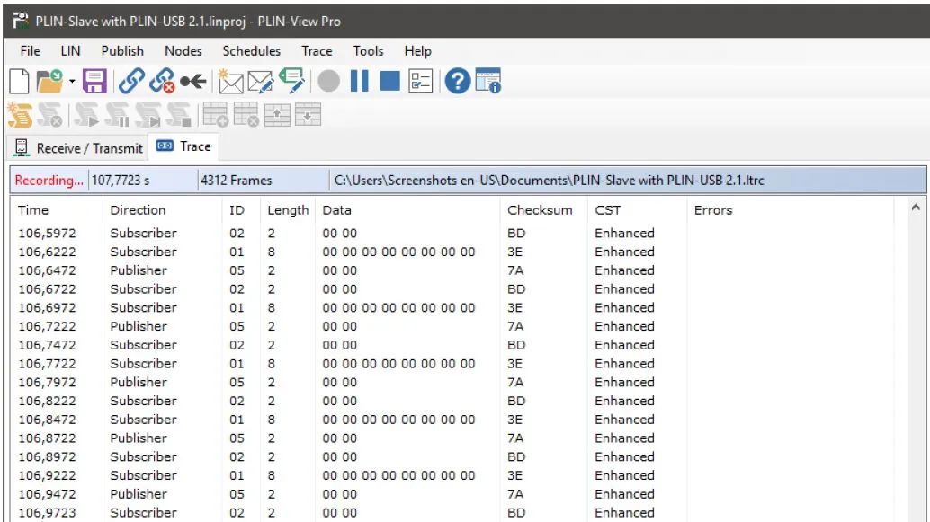Click Publisher in the 106,6472 row
This screenshot has height=522, width=930.
point(139,270)
